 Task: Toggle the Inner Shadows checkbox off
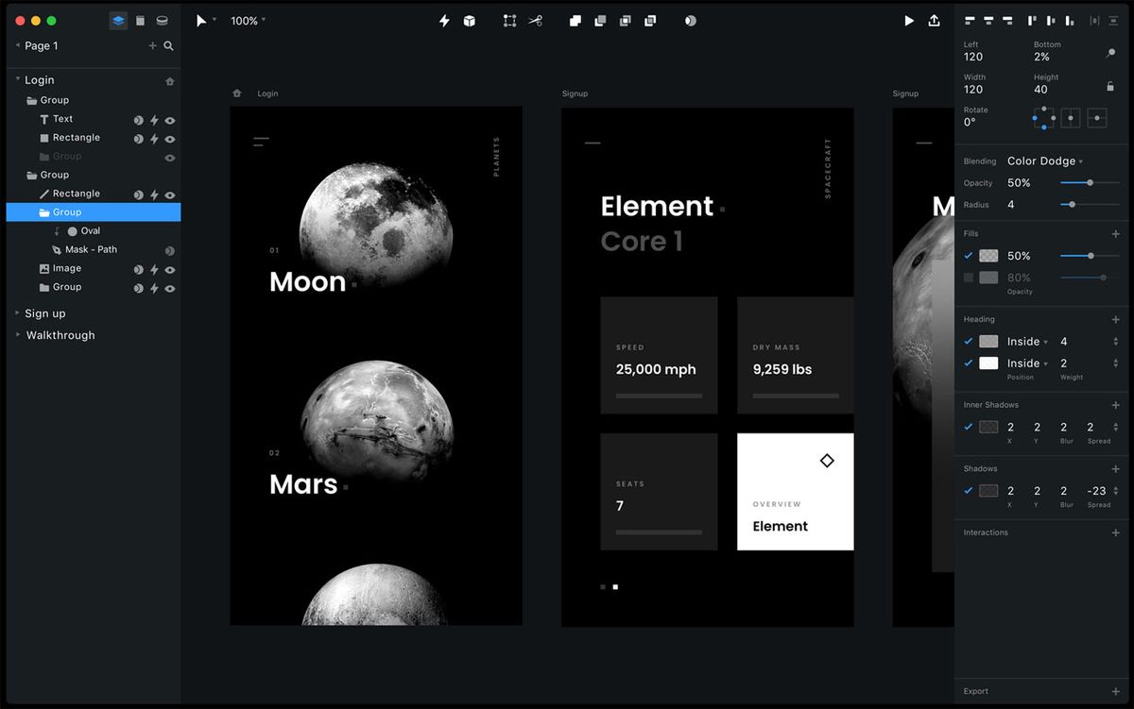pos(969,427)
